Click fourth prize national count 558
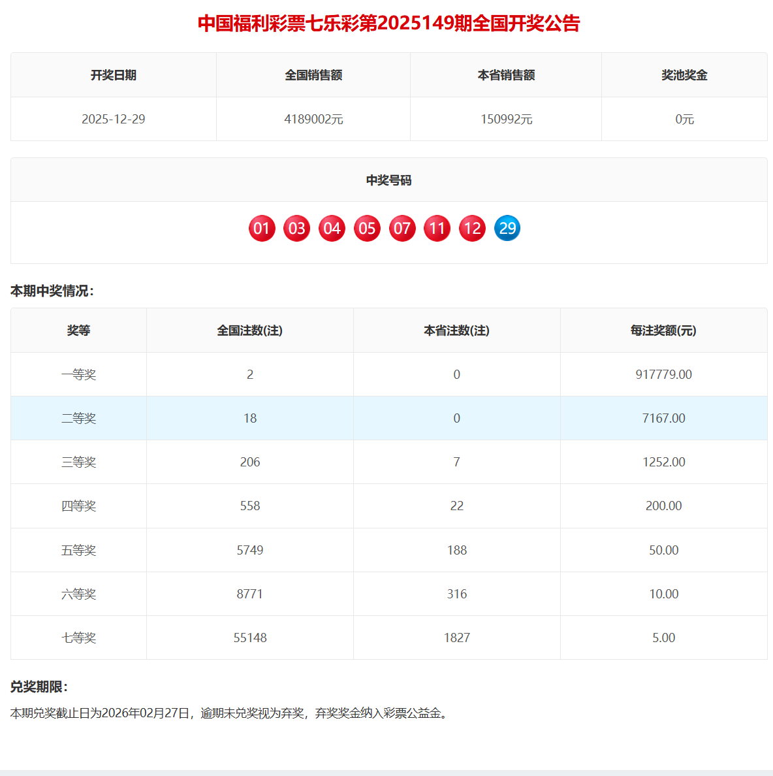773x776 pixels. point(250,506)
